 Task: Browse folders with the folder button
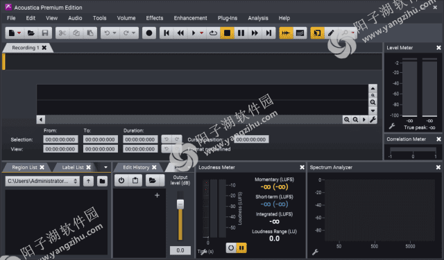[102, 181]
